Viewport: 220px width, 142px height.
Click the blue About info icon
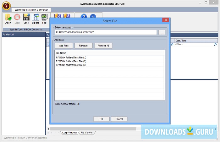coord(93,16)
